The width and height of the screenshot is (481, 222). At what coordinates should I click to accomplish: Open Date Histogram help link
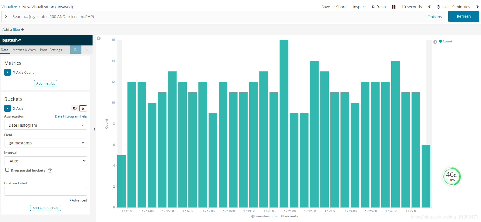coord(71,116)
